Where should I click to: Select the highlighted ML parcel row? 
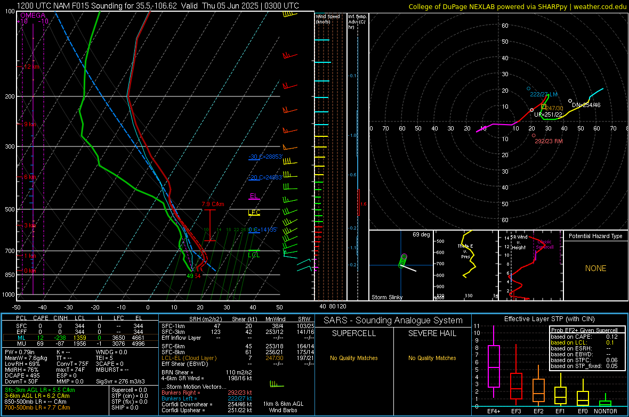[x=80, y=338]
